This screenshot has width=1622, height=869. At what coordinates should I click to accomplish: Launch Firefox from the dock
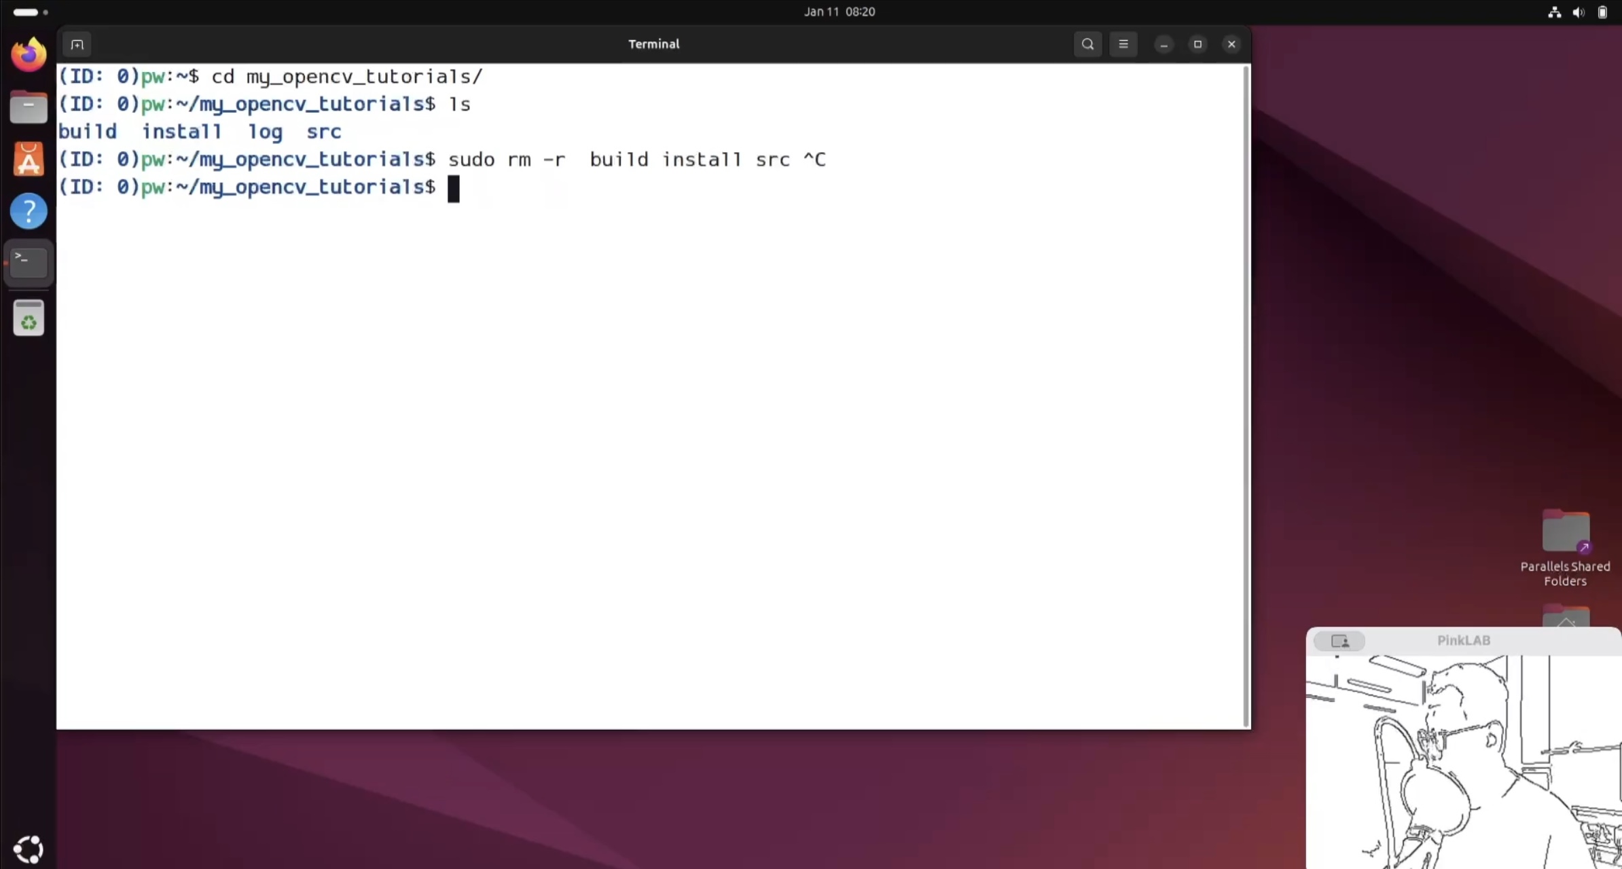click(x=29, y=54)
